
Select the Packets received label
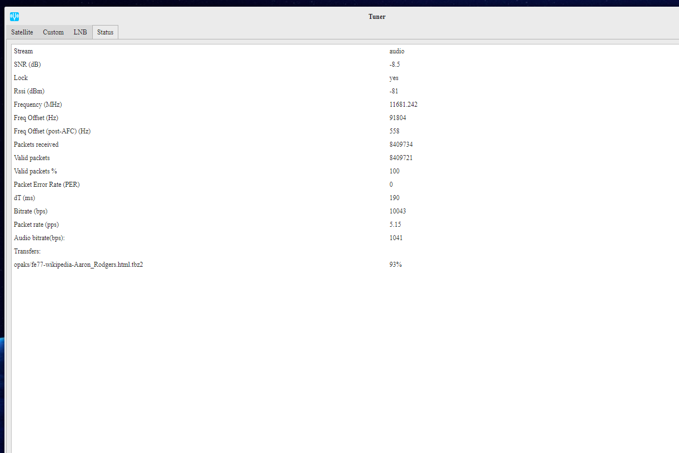tap(36, 145)
